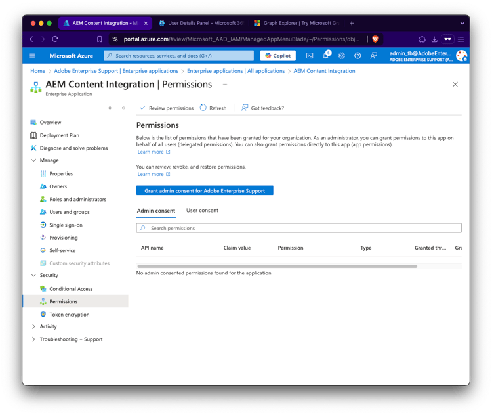Click the Search permissions field
The height and width of the screenshot is (415, 492).
[298, 228]
